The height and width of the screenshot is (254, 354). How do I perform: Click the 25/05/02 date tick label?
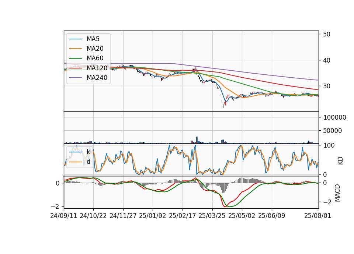(x=242, y=216)
